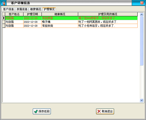Click the app icon in title bar

click(x=4, y=3)
